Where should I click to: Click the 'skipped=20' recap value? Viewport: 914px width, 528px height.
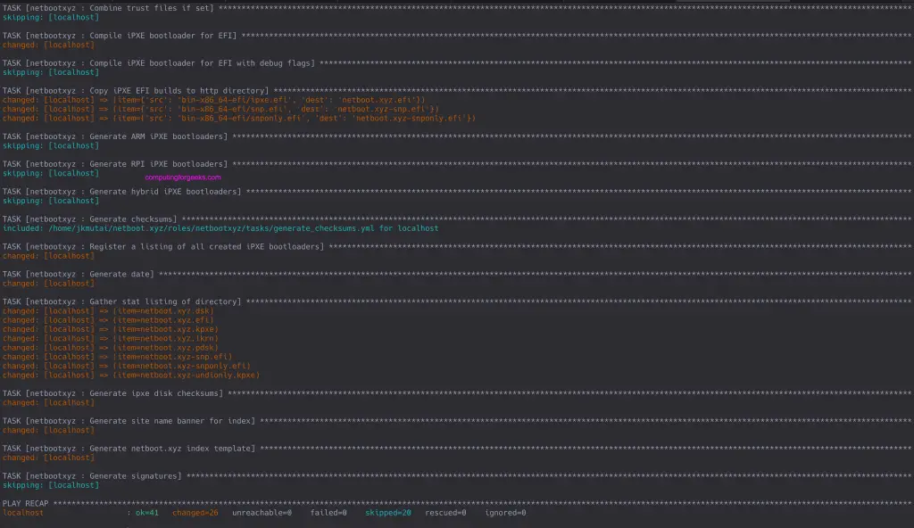tap(388, 513)
